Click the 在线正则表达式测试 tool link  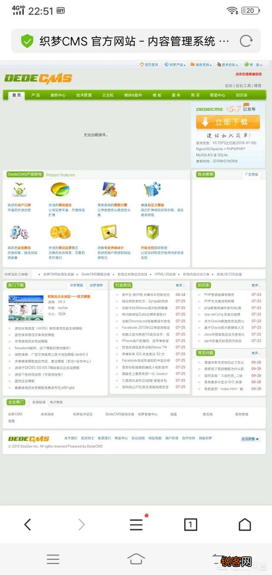pyautogui.click(x=132, y=274)
